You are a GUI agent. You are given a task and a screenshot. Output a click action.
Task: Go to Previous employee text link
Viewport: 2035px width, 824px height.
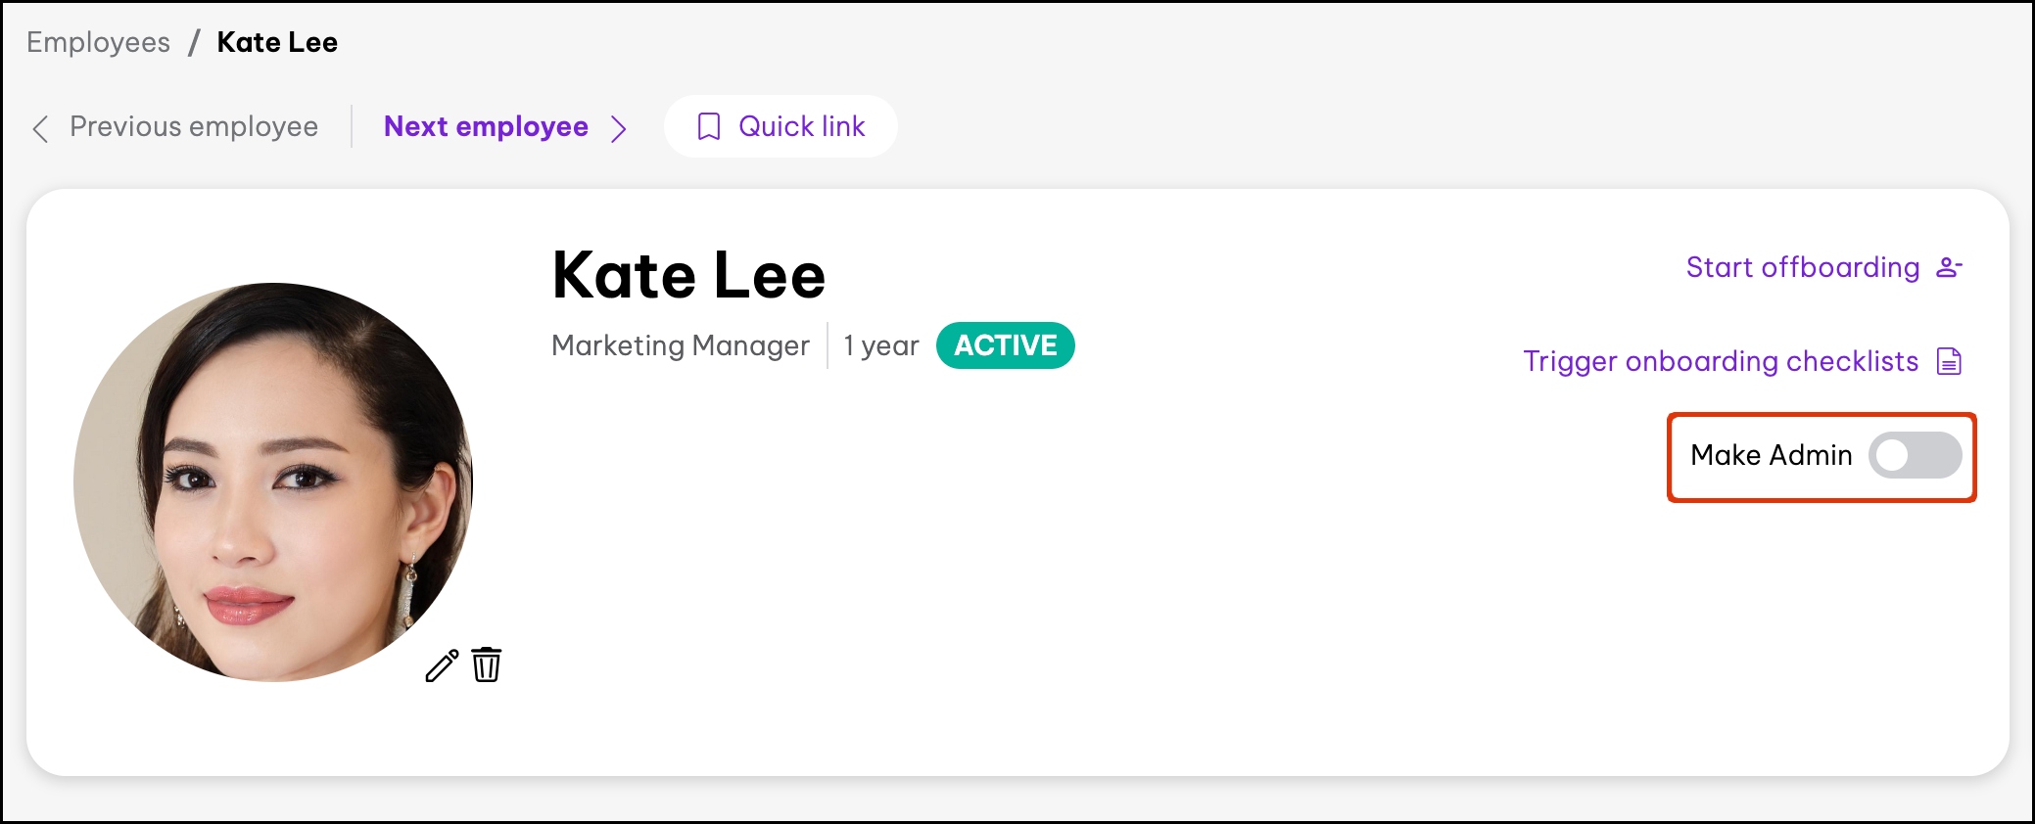[x=194, y=126]
